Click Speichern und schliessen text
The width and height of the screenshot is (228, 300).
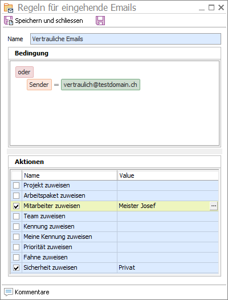(49, 21)
